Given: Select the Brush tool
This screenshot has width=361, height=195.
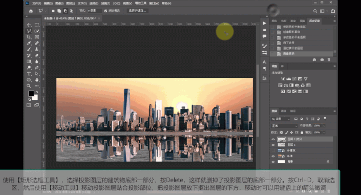Looking at the screenshot, I should point(29,49).
